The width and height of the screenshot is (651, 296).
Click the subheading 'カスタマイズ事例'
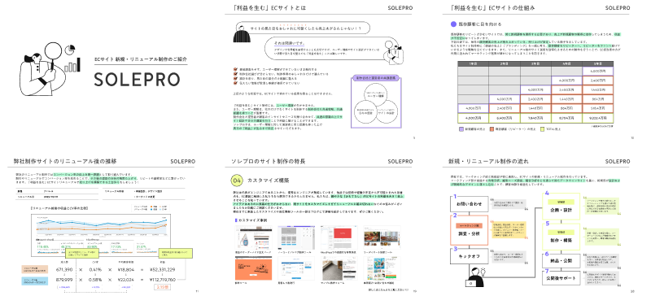coord(252,220)
